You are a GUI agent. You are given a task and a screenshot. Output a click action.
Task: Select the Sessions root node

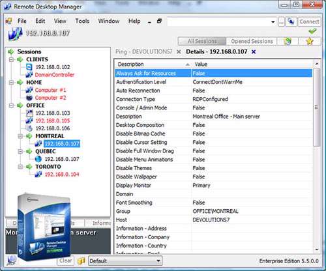29,51
